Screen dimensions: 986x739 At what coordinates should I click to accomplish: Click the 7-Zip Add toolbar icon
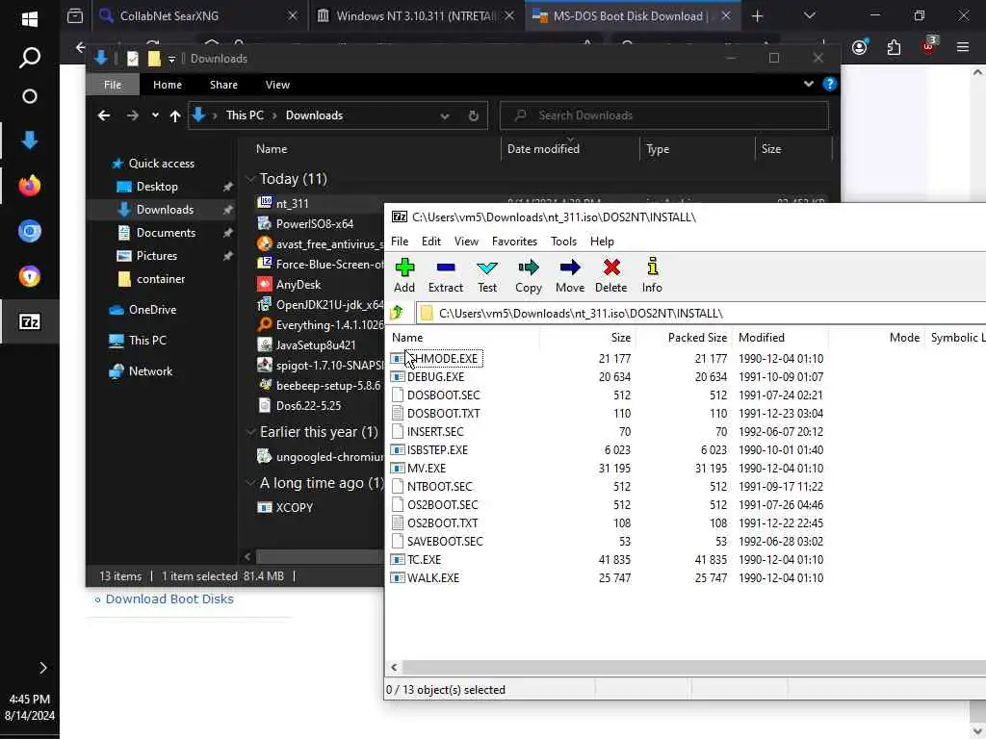(404, 268)
